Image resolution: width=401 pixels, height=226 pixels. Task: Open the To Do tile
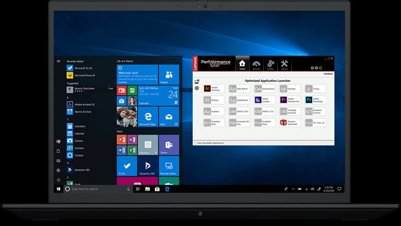coord(127,166)
